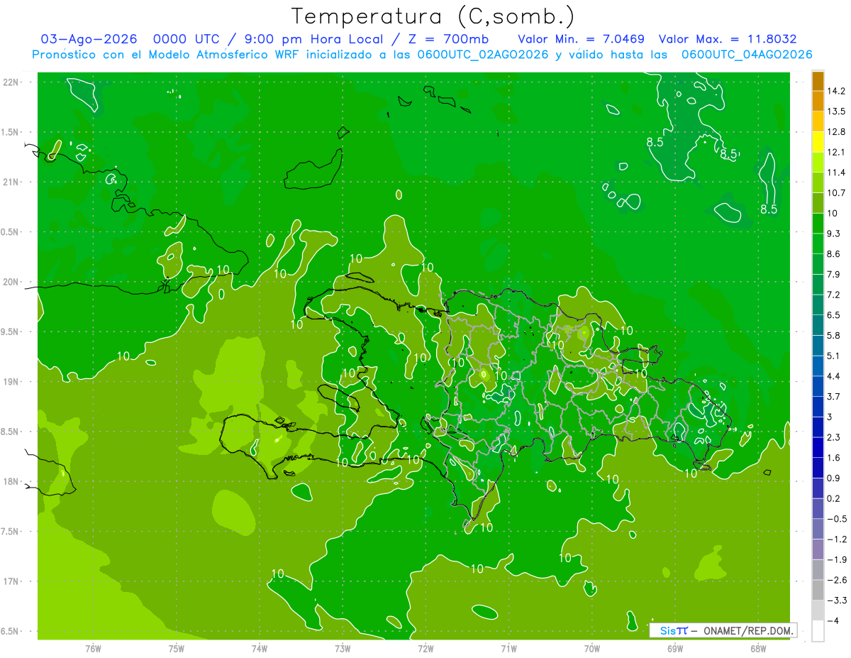Click the '3.7' legend value
Screen dimensions: 851x658
point(834,396)
